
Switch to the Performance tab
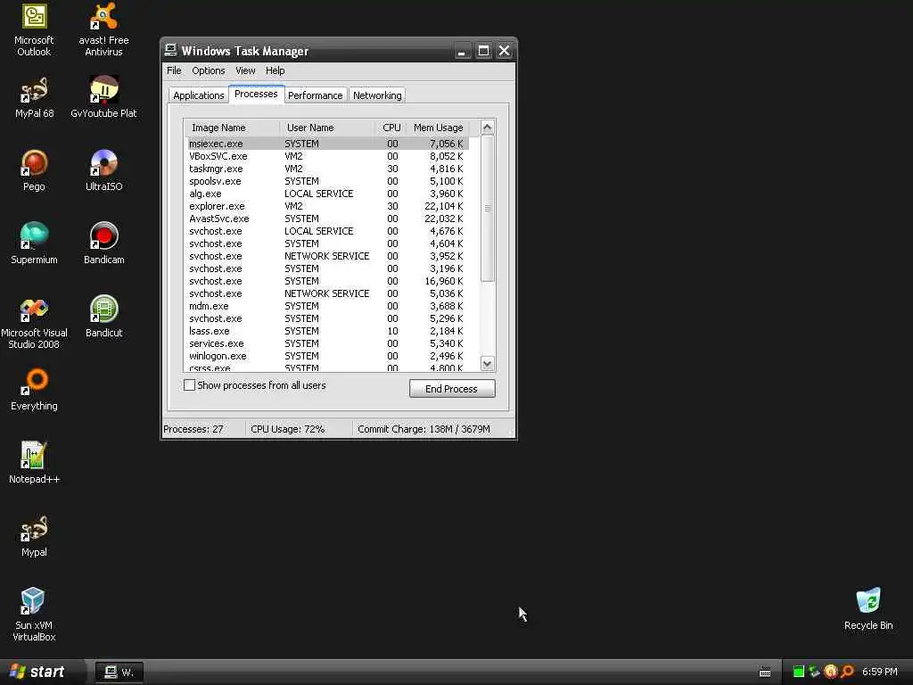click(x=315, y=95)
